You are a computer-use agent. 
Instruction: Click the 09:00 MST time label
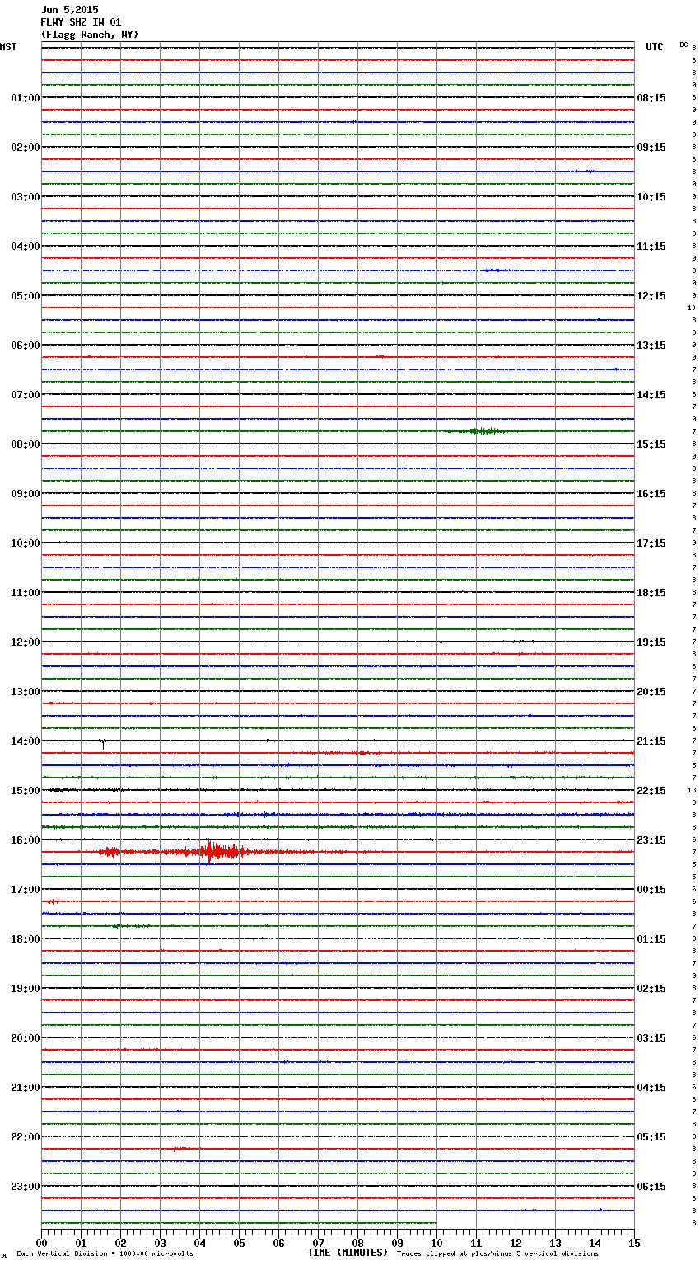coord(26,494)
